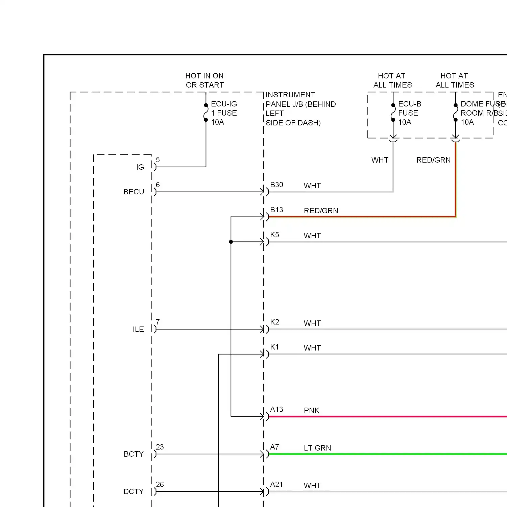Click the WHT label on the K2 wire
This screenshot has height=507, width=507.
tap(312, 323)
